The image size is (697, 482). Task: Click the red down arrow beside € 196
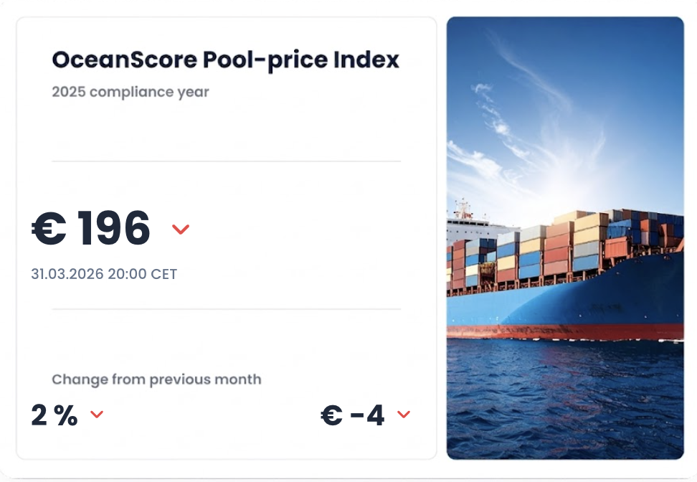(x=180, y=230)
